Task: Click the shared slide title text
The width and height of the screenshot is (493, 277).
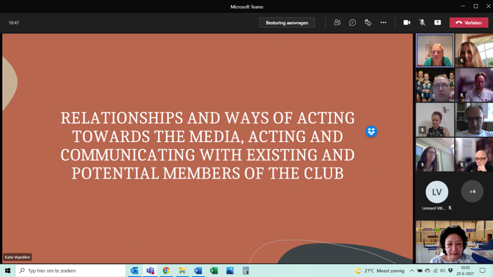Action: coord(208,145)
